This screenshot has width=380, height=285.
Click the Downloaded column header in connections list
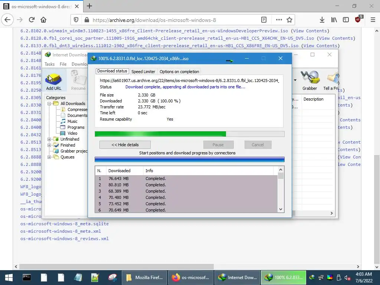coord(125,171)
